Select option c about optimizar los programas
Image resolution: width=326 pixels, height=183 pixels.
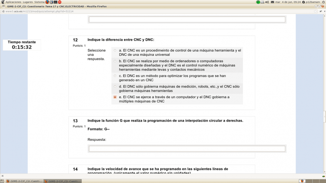(x=115, y=76)
